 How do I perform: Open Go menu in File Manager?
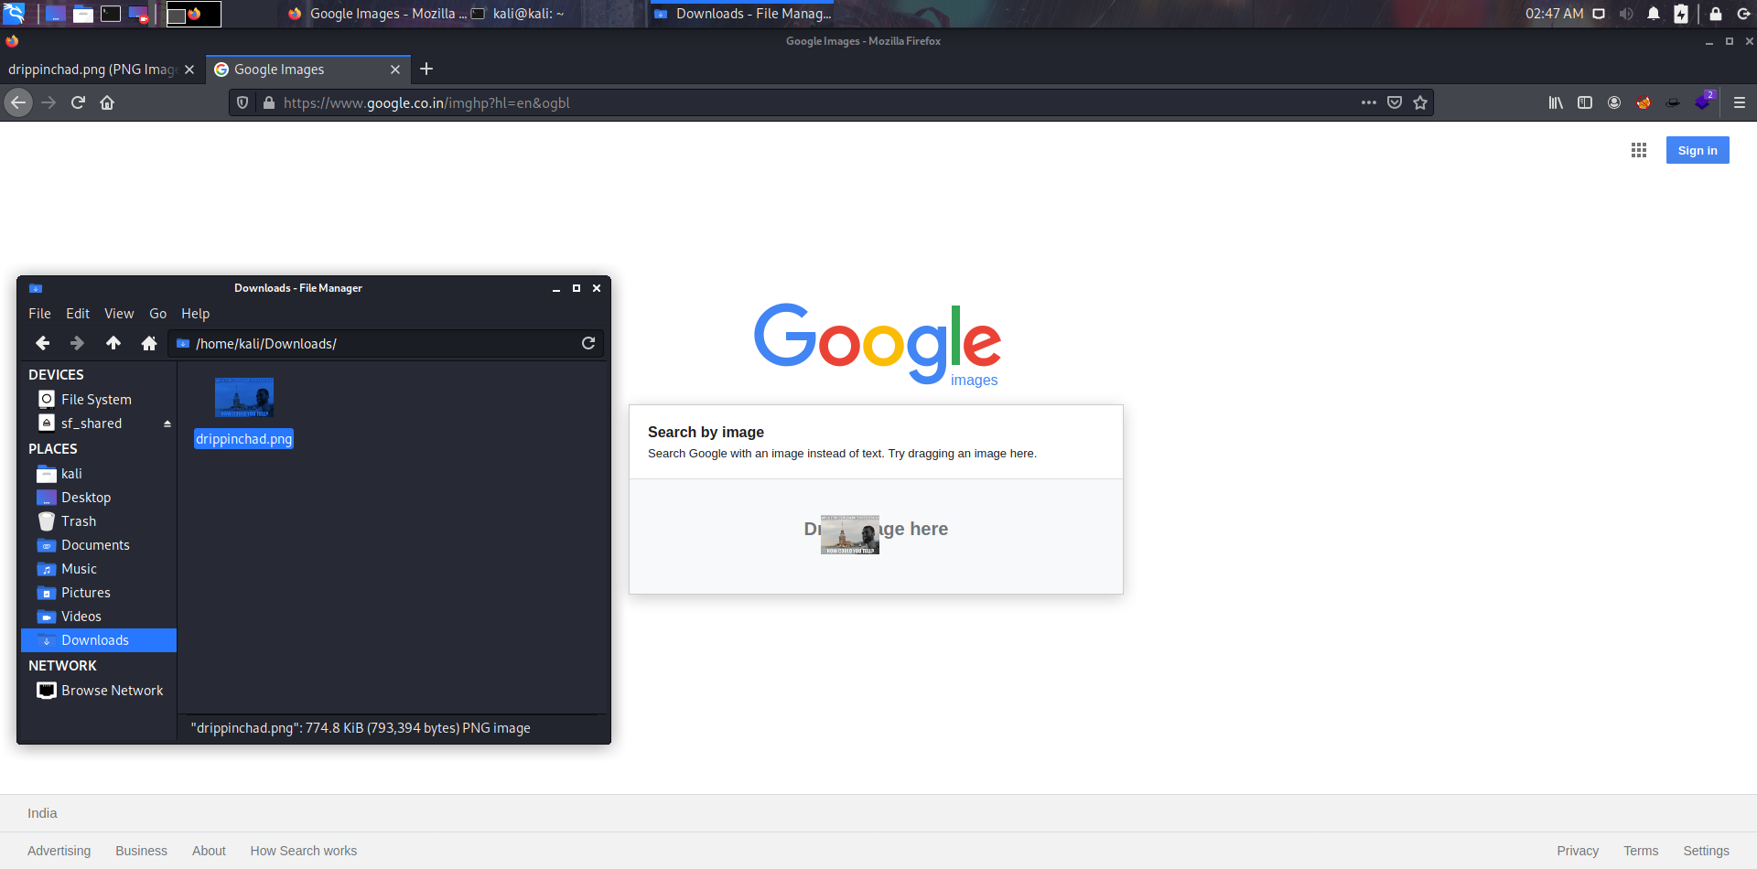[x=157, y=313]
